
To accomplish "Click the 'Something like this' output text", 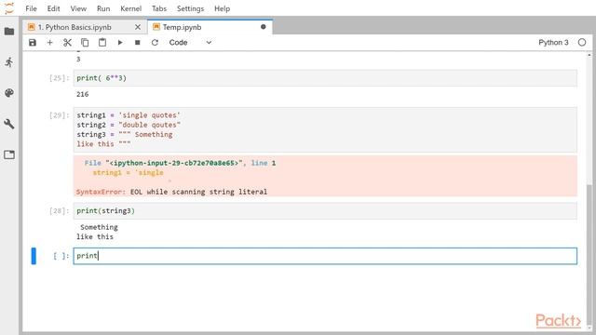I will pos(97,232).
